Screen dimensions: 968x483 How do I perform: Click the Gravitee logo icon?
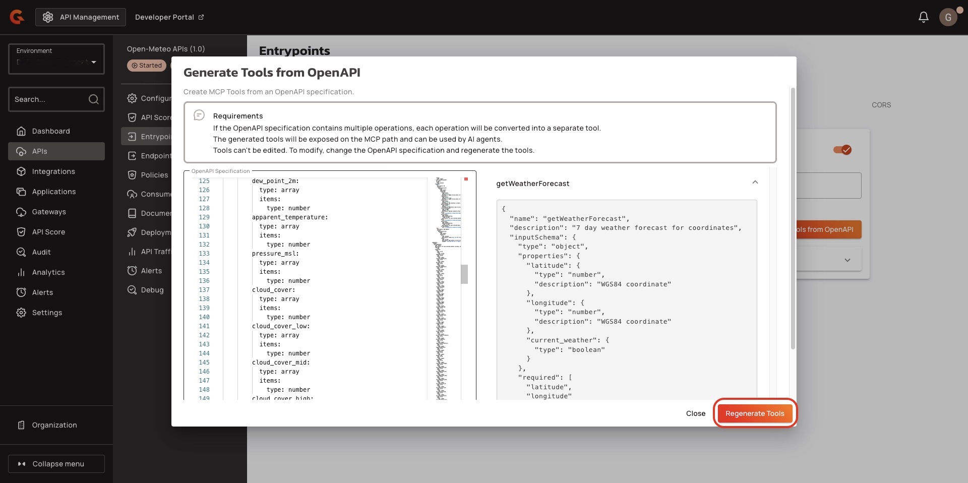(x=17, y=17)
